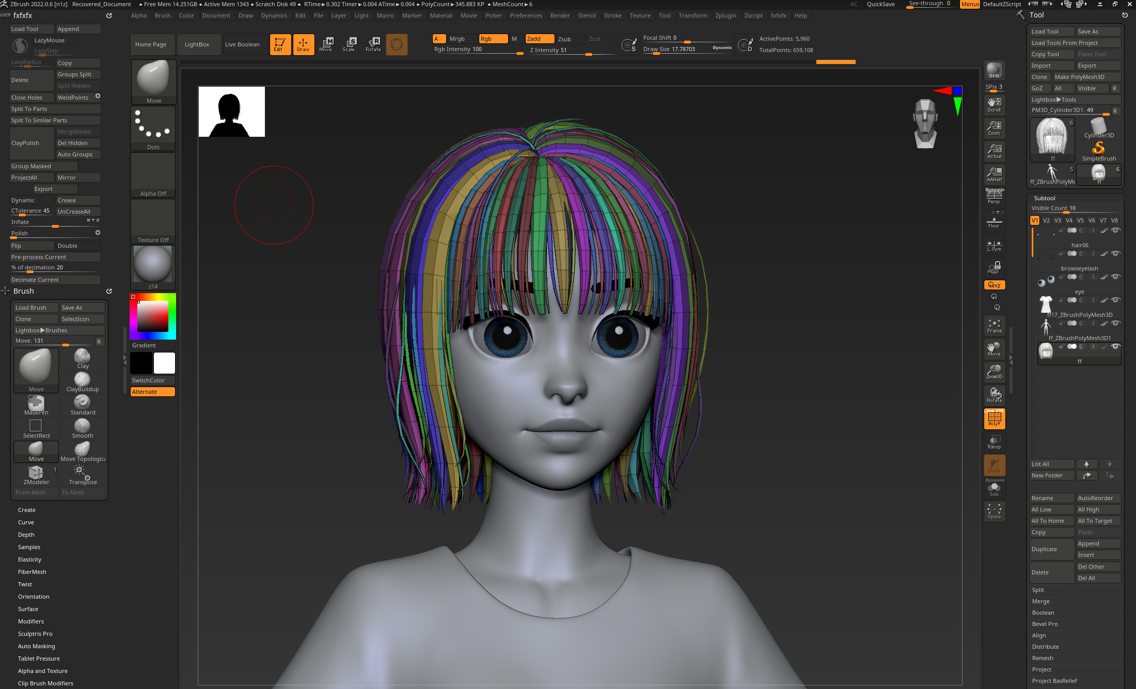Activate Draw mode button
The image size is (1136, 689).
point(304,44)
